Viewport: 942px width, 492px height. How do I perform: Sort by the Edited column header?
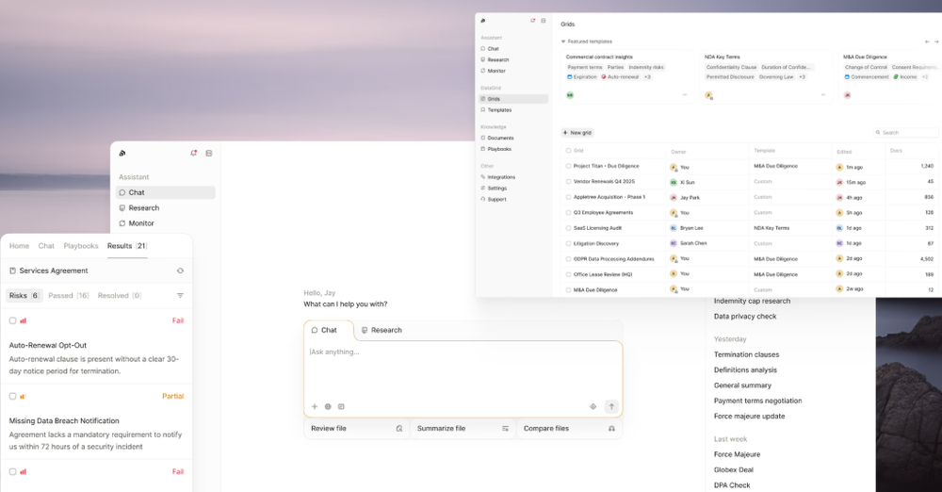pyautogui.click(x=844, y=152)
